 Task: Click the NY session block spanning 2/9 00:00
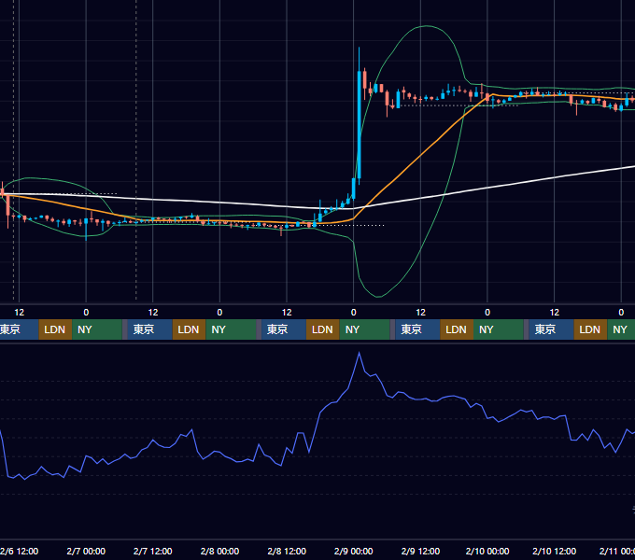pos(364,329)
